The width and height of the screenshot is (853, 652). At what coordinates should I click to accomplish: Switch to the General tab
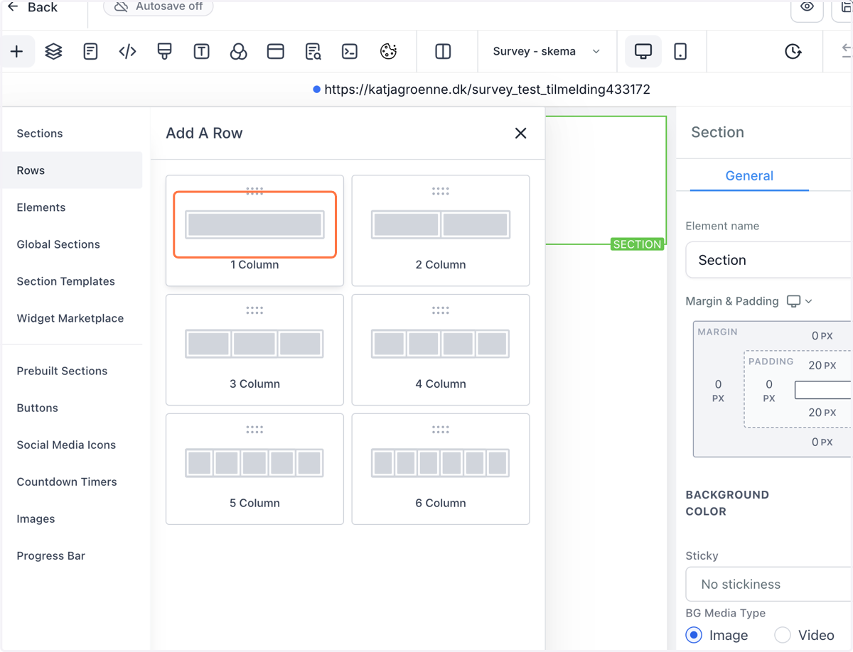pyautogui.click(x=749, y=175)
